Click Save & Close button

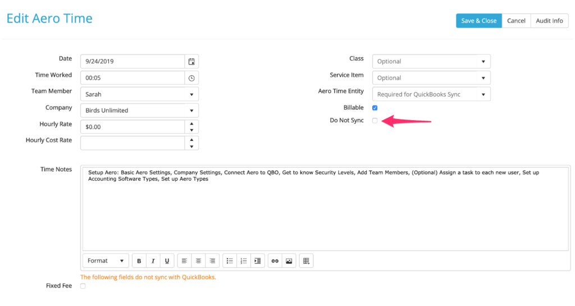478,21
